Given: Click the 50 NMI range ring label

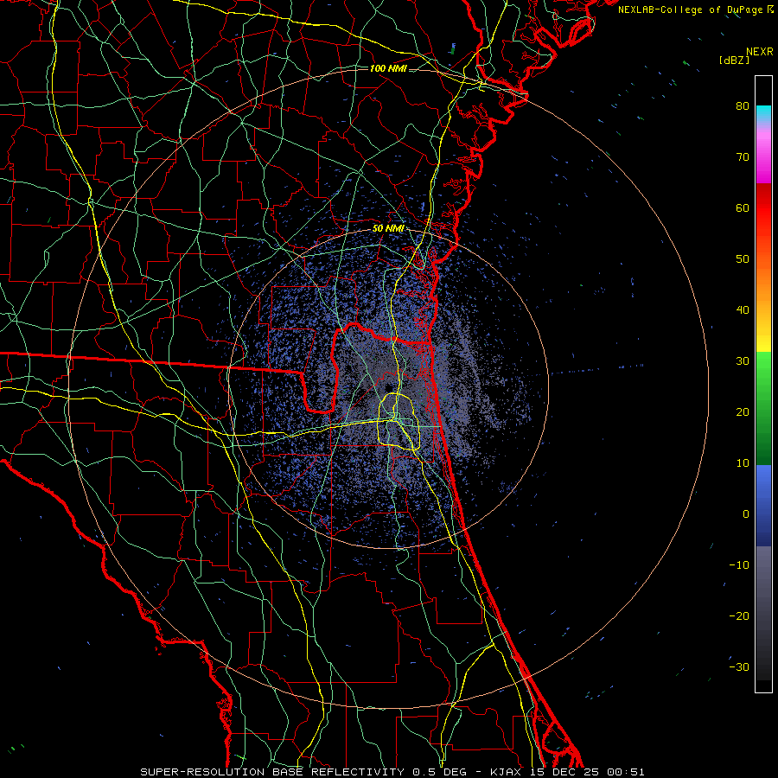Looking at the screenshot, I should click(388, 229).
